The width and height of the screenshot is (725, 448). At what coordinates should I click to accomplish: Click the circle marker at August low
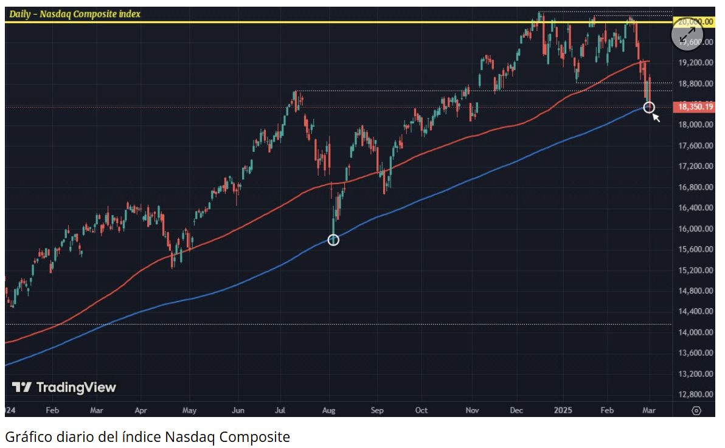333,240
